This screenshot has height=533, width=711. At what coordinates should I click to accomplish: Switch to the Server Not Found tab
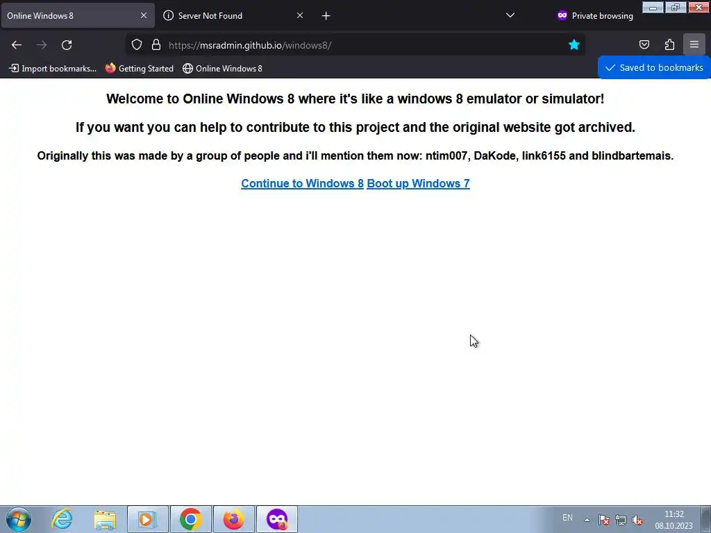[234, 16]
